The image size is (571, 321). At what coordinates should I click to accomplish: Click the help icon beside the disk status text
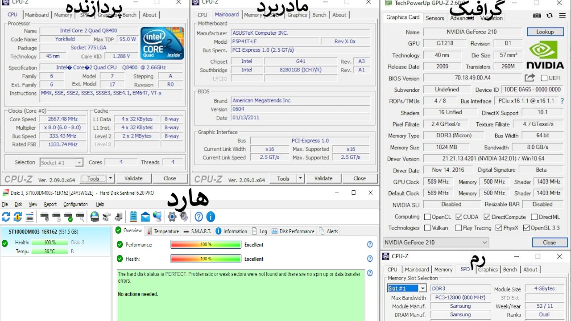370,273
